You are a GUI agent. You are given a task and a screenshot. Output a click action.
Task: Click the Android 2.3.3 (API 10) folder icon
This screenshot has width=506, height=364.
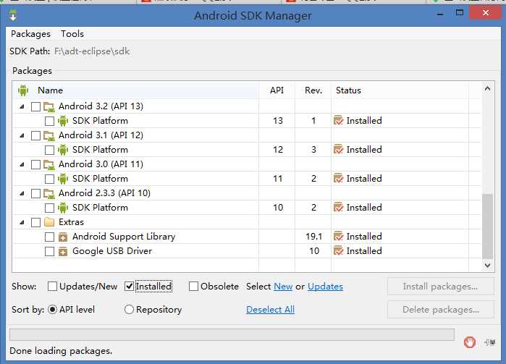point(49,194)
